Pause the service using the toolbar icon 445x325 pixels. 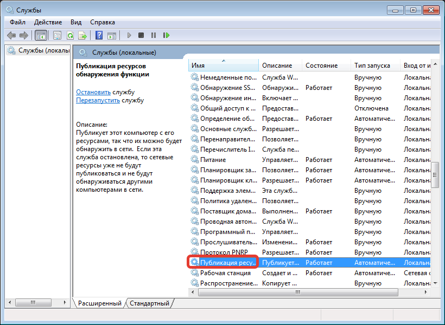(x=154, y=35)
